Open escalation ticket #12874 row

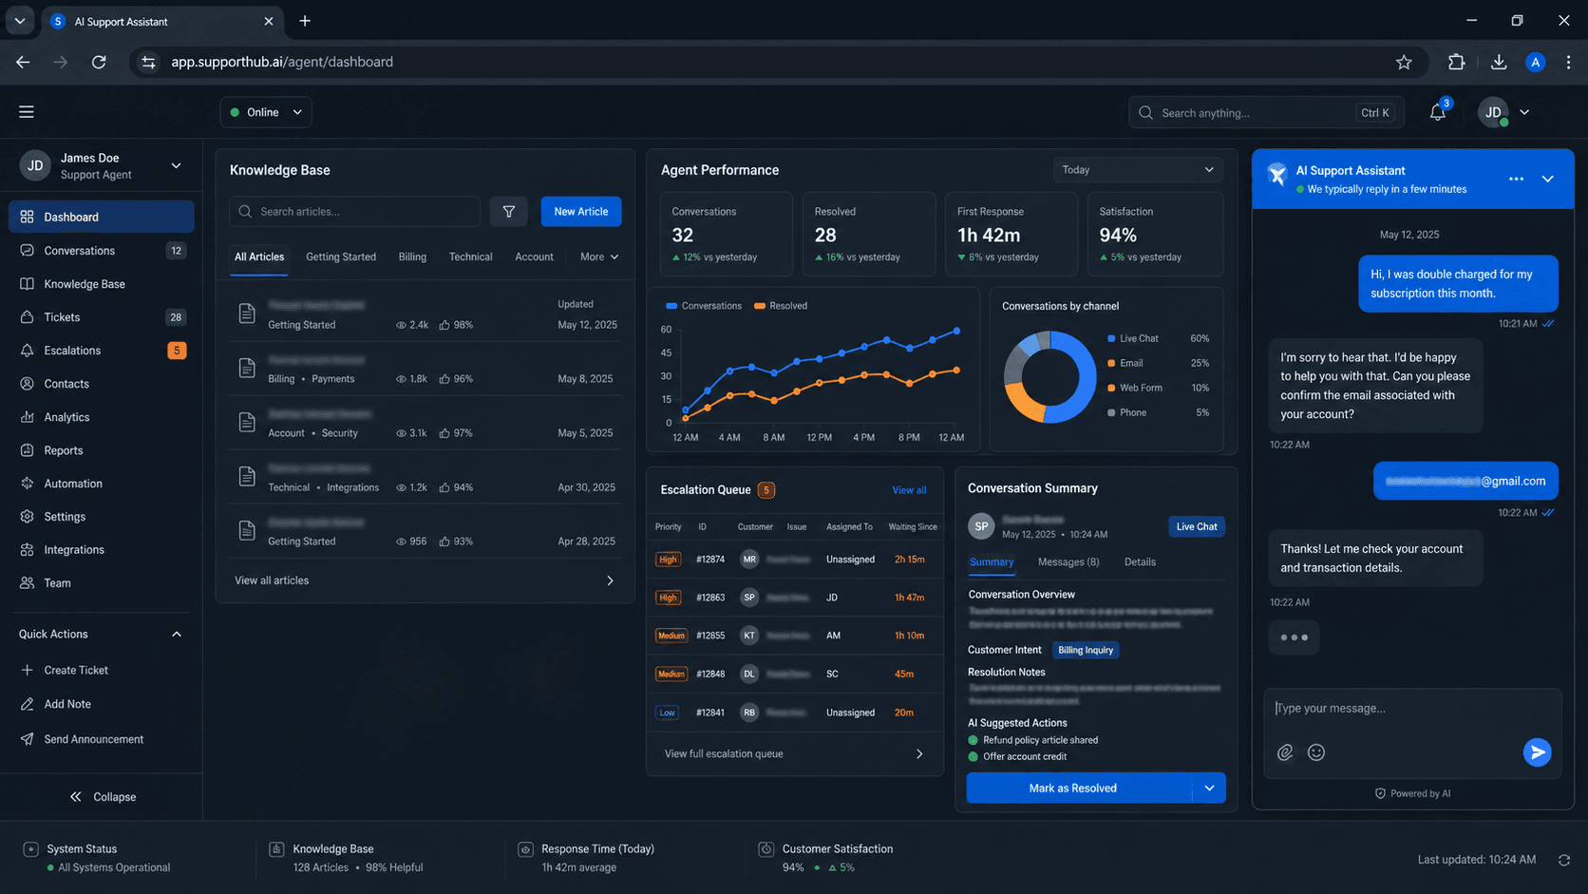coord(794,560)
